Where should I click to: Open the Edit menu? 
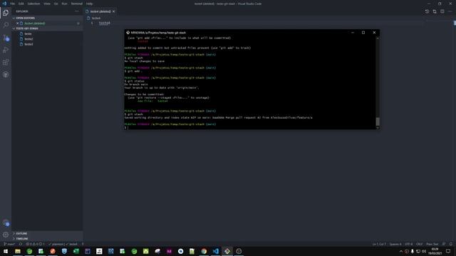click(x=21, y=4)
